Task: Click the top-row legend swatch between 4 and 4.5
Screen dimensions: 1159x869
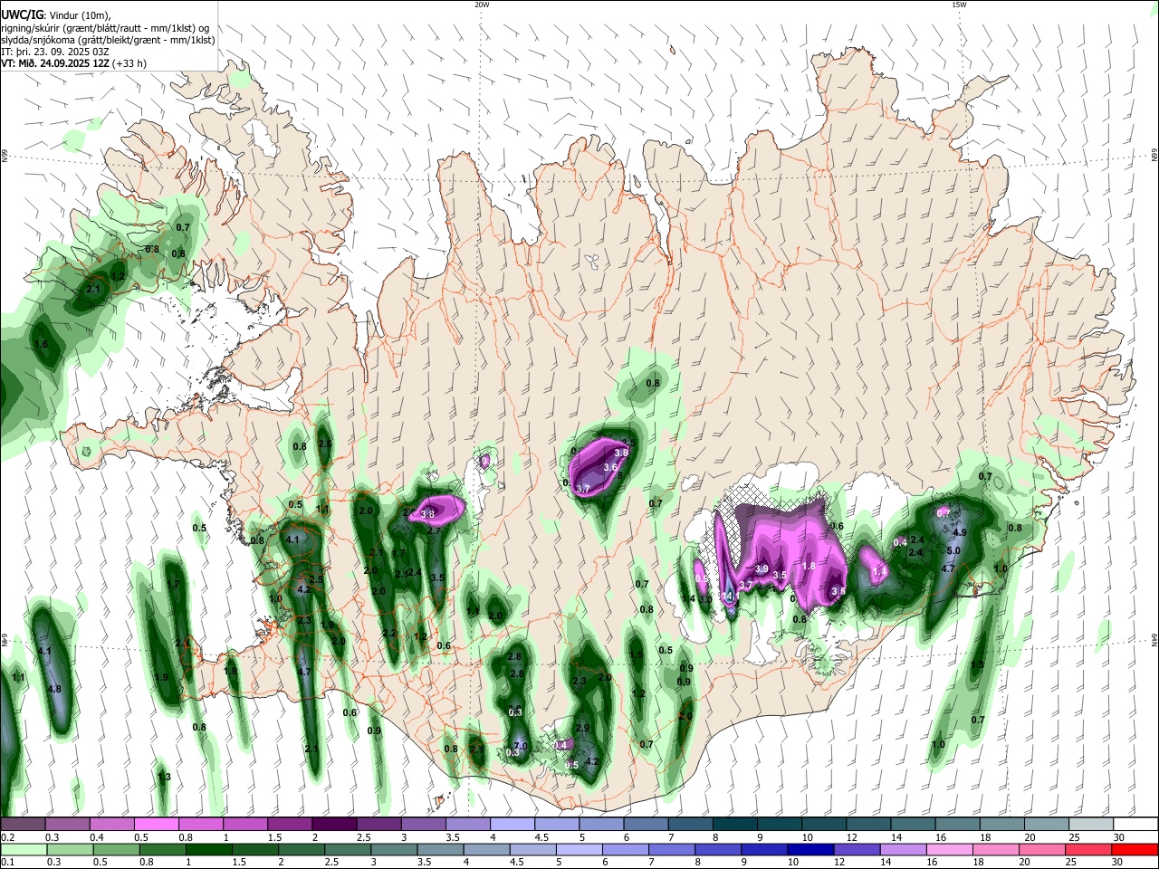Action: coord(512,825)
